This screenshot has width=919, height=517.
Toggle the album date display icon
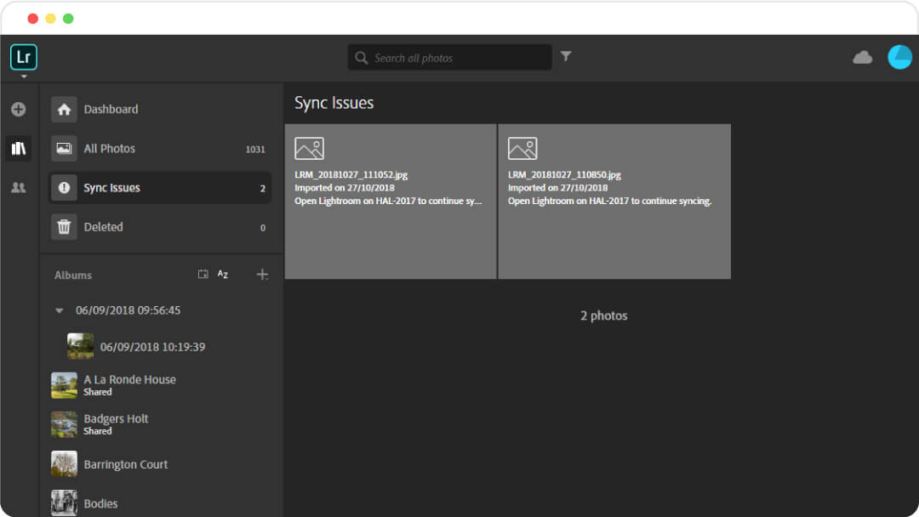pos(203,274)
